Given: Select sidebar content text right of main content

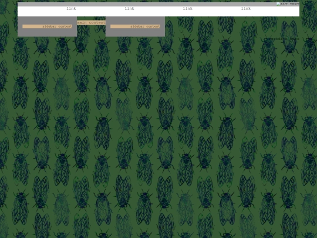Looking at the screenshot, I should click(145, 26).
